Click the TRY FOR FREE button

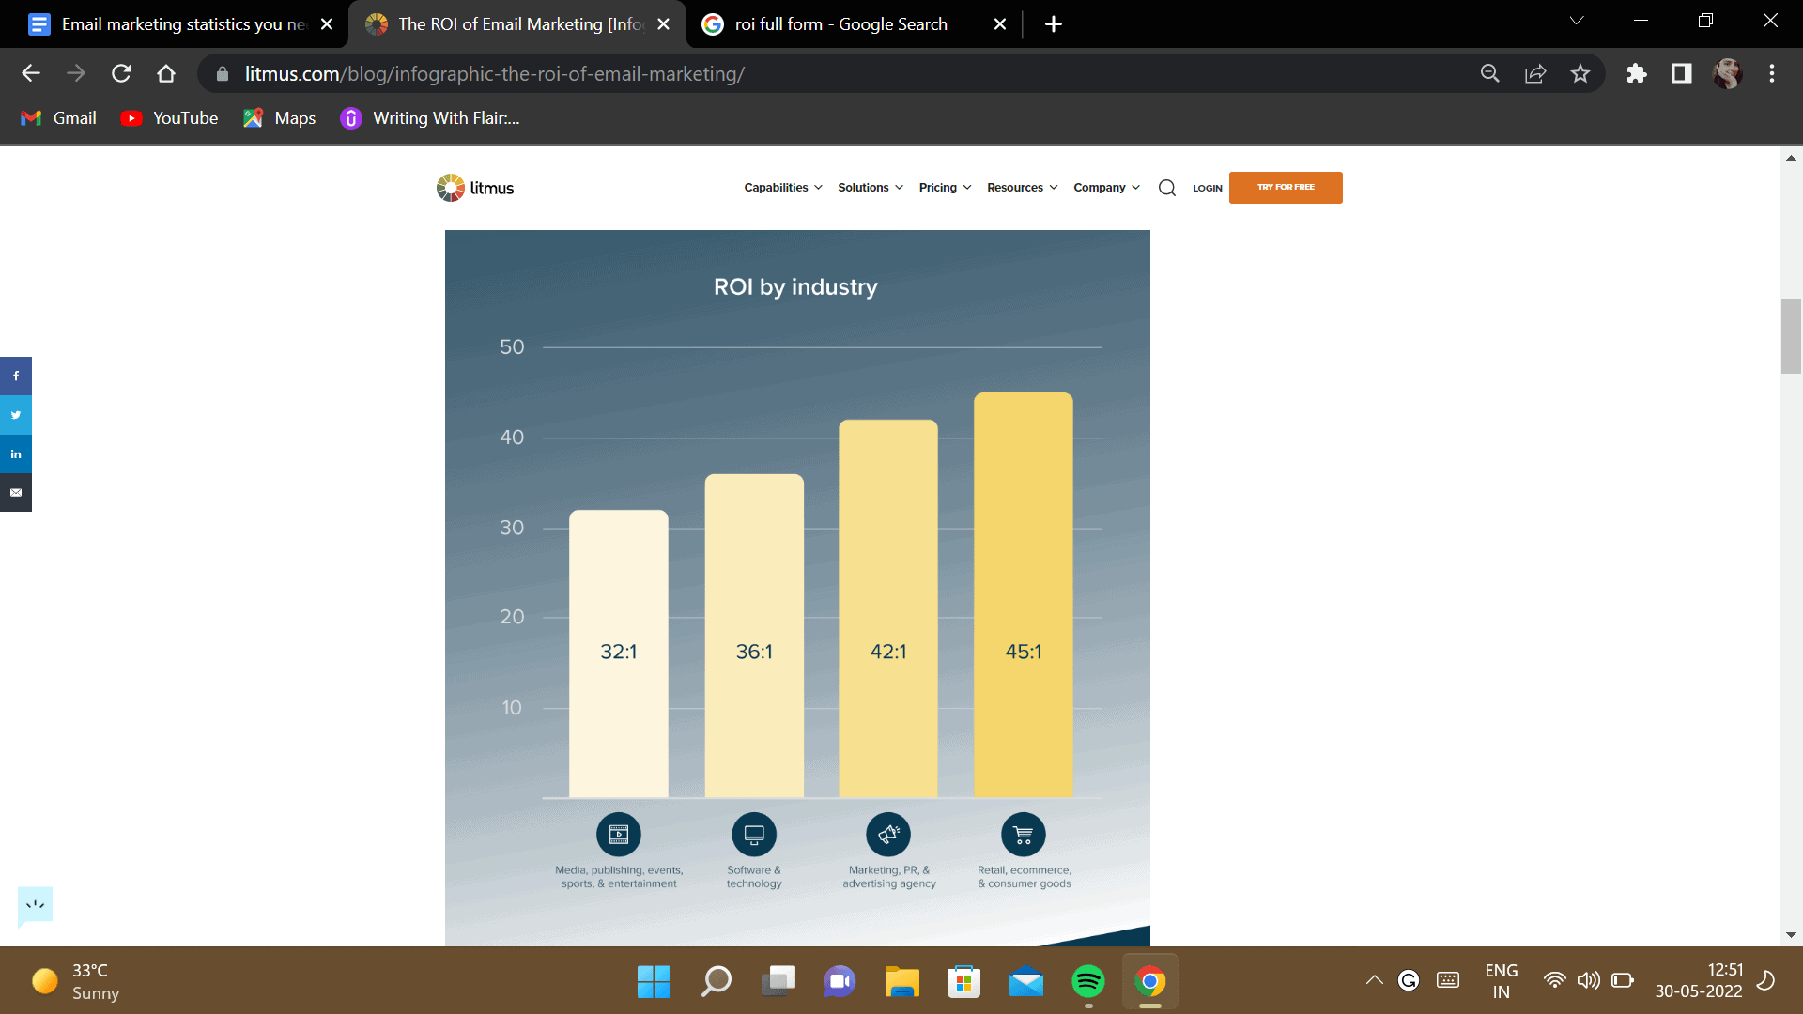pyautogui.click(x=1286, y=187)
